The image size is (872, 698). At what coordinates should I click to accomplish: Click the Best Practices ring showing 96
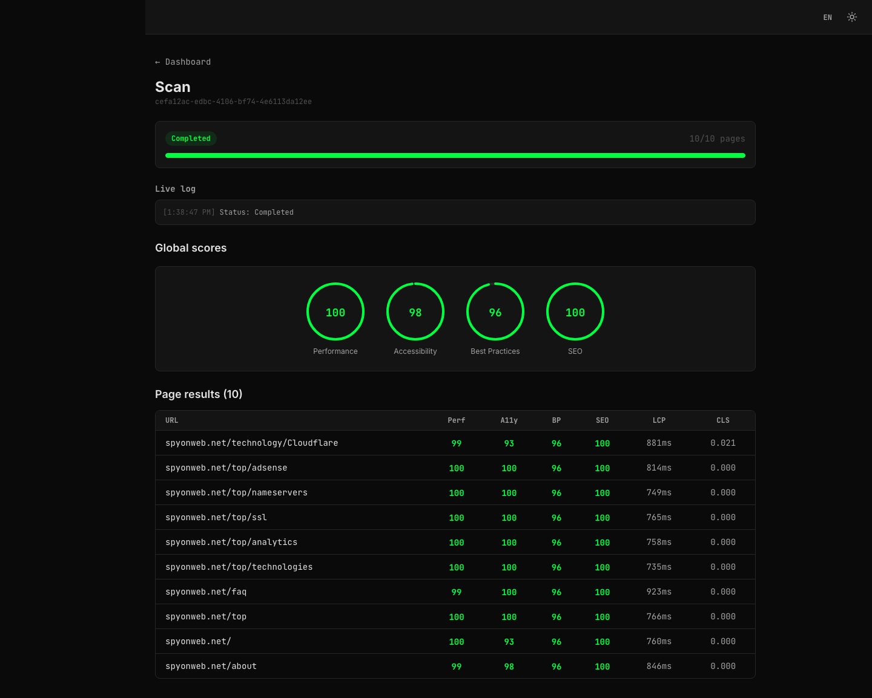click(x=495, y=311)
